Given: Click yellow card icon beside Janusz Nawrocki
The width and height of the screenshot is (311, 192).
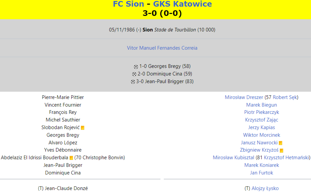Looking at the screenshot, I should tap(280, 143).
